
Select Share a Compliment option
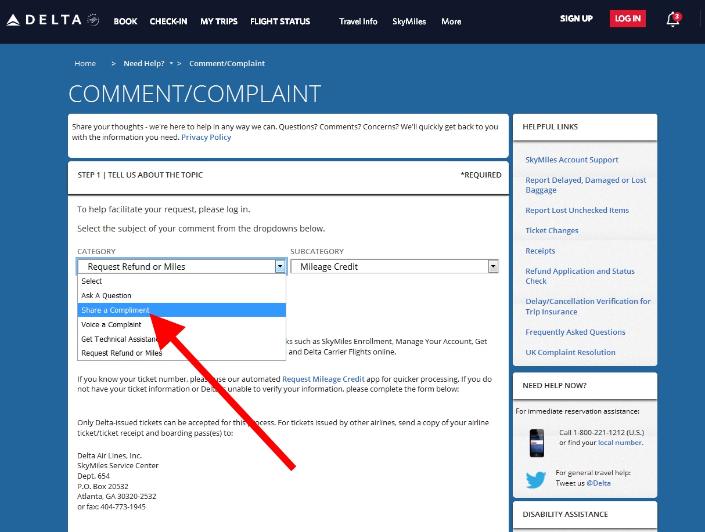116,310
